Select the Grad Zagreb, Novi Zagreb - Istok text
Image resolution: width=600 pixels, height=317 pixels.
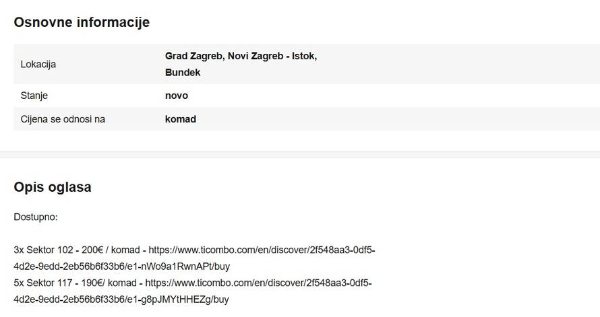[x=241, y=56]
